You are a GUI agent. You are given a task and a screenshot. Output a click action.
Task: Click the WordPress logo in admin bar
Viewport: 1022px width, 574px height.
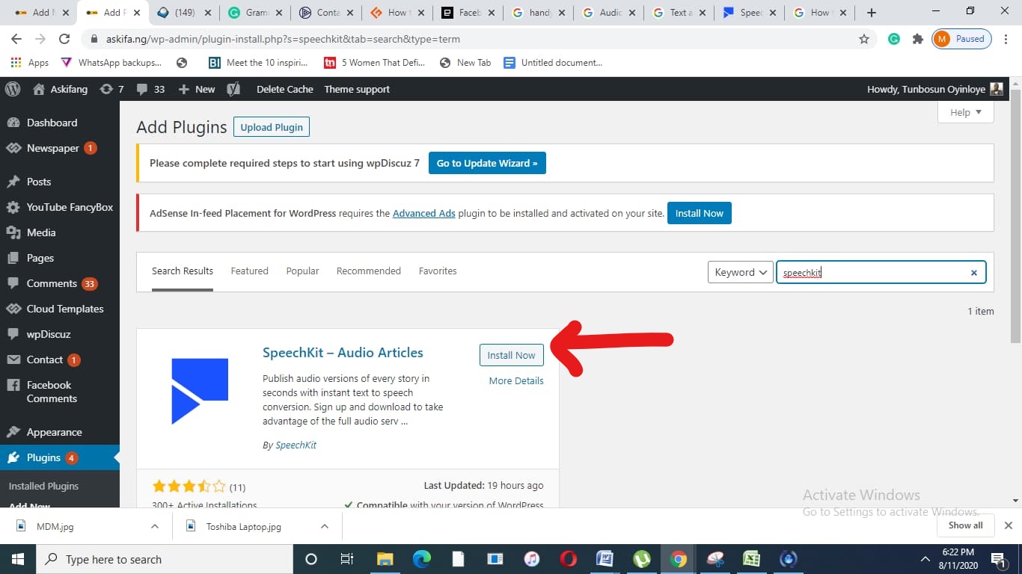tap(13, 89)
